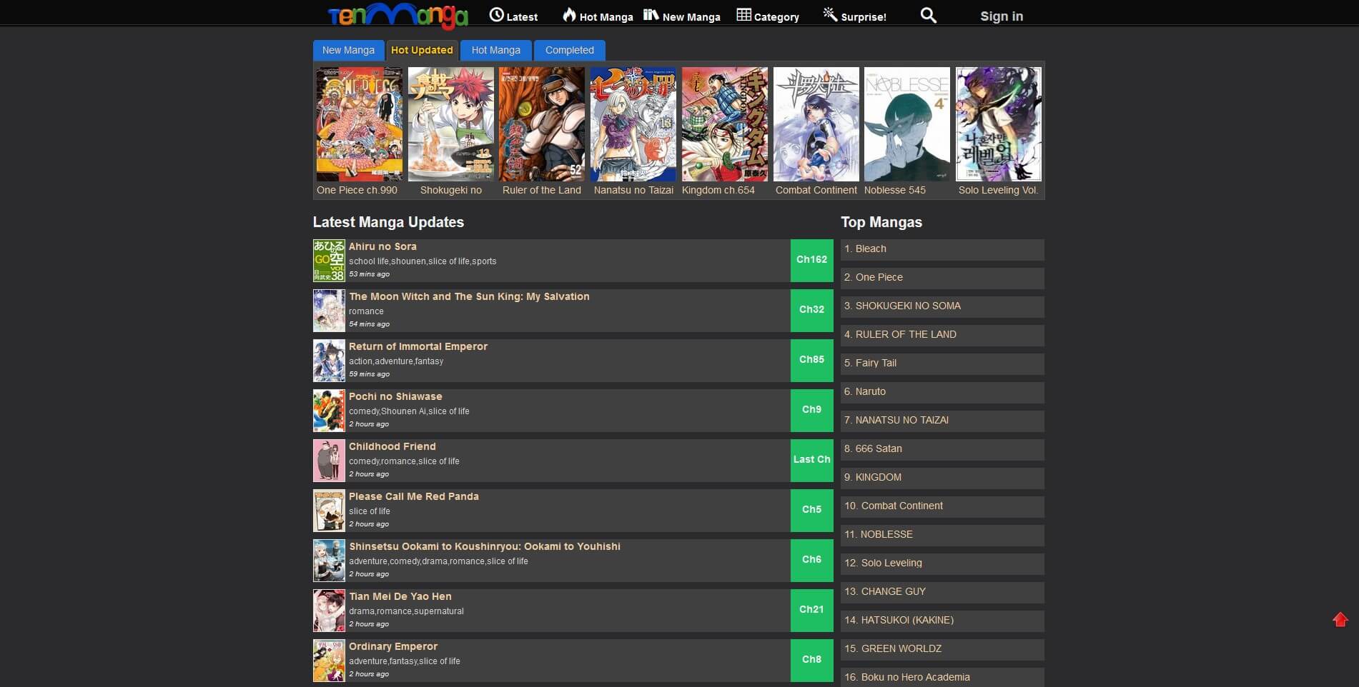
Task: Open Naruto in Top Mangas
Action: tap(942, 392)
